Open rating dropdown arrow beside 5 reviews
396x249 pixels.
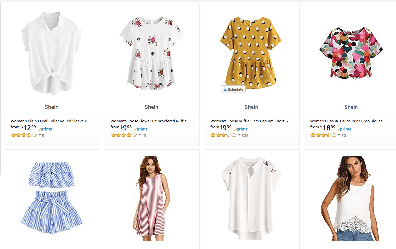(40, 135)
